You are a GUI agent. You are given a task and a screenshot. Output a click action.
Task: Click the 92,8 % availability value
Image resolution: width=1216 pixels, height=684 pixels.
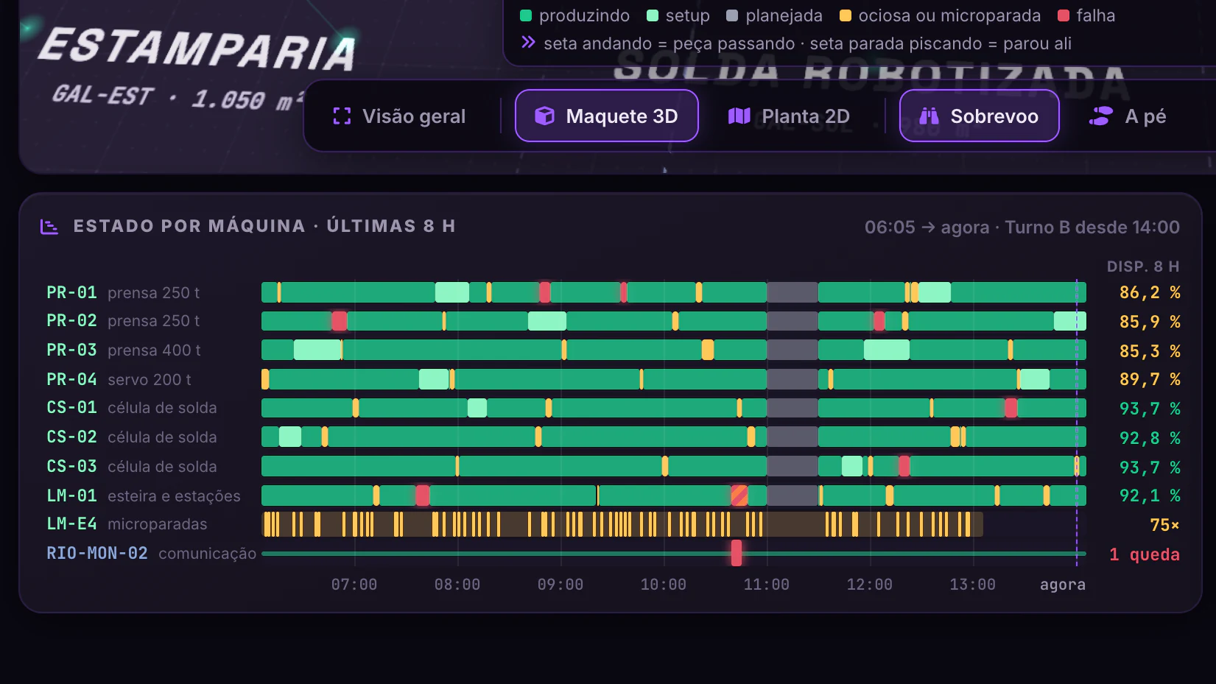[1150, 438]
